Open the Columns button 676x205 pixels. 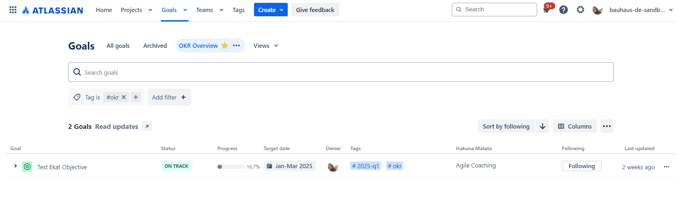click(574, 126)
